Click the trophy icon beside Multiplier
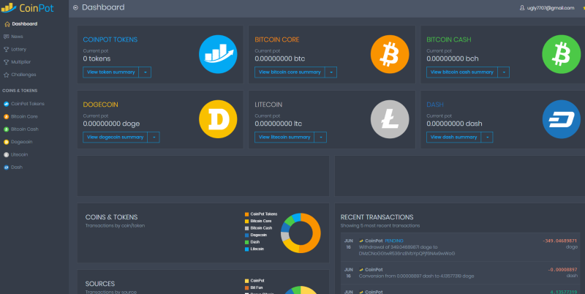The image size is (585, 294). (x=7, y=62)
